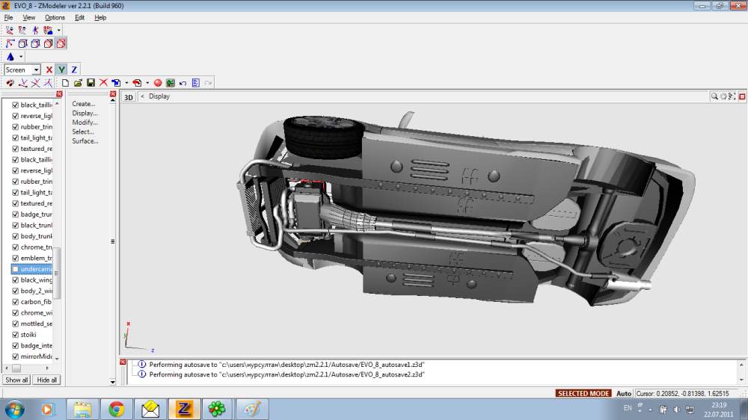Uncheck the carbon_fib object checkbox

(x=15, y=302)
